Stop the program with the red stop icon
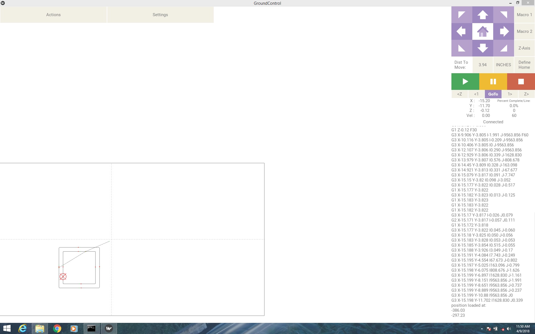The image size is (535, 334). [521, 81]
